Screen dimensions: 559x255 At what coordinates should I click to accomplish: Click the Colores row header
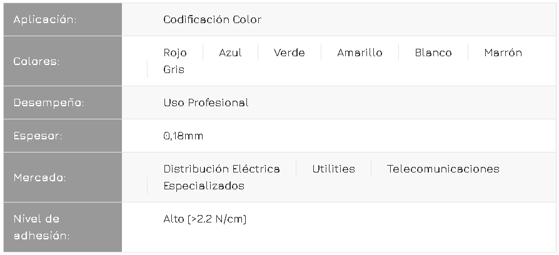(36, 61)
